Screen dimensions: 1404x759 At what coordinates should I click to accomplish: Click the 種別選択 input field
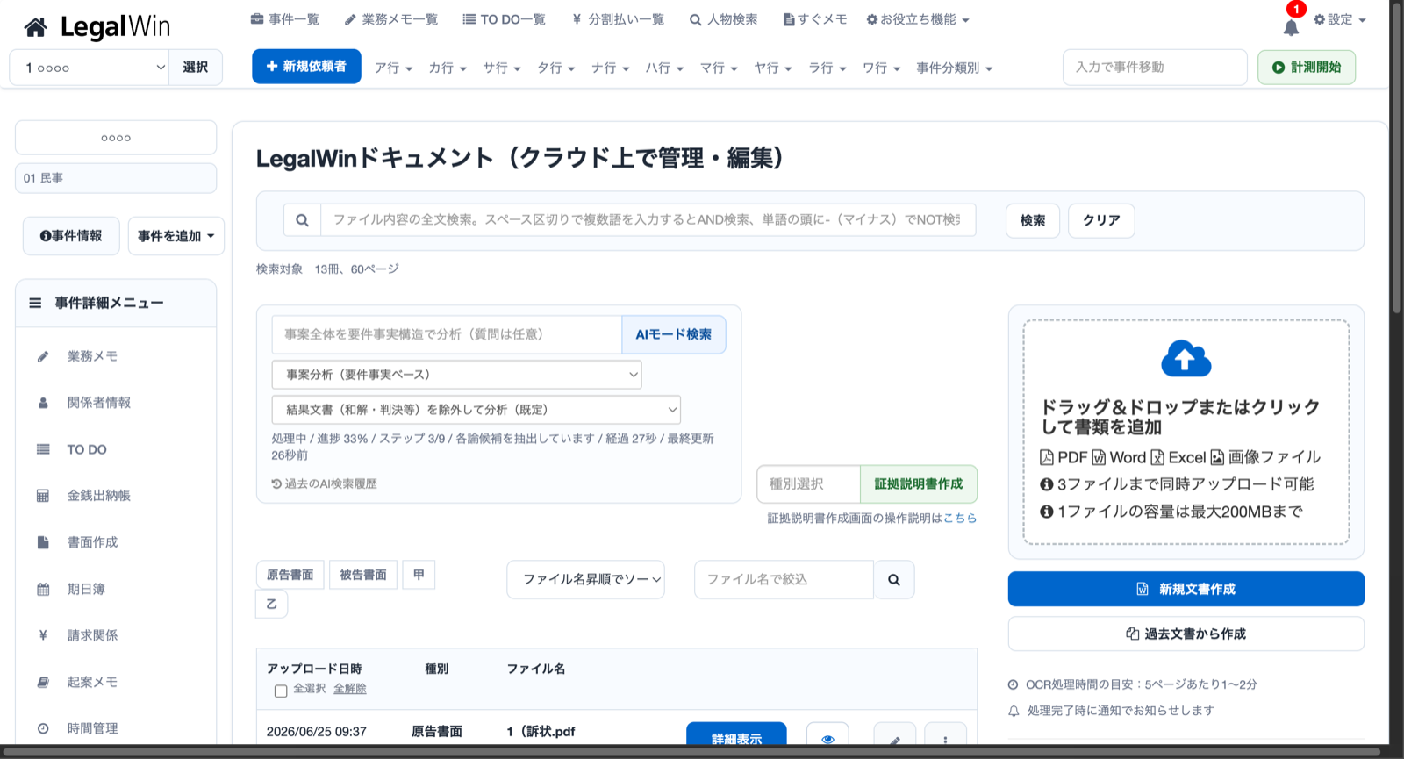click(x=809, y=484)
